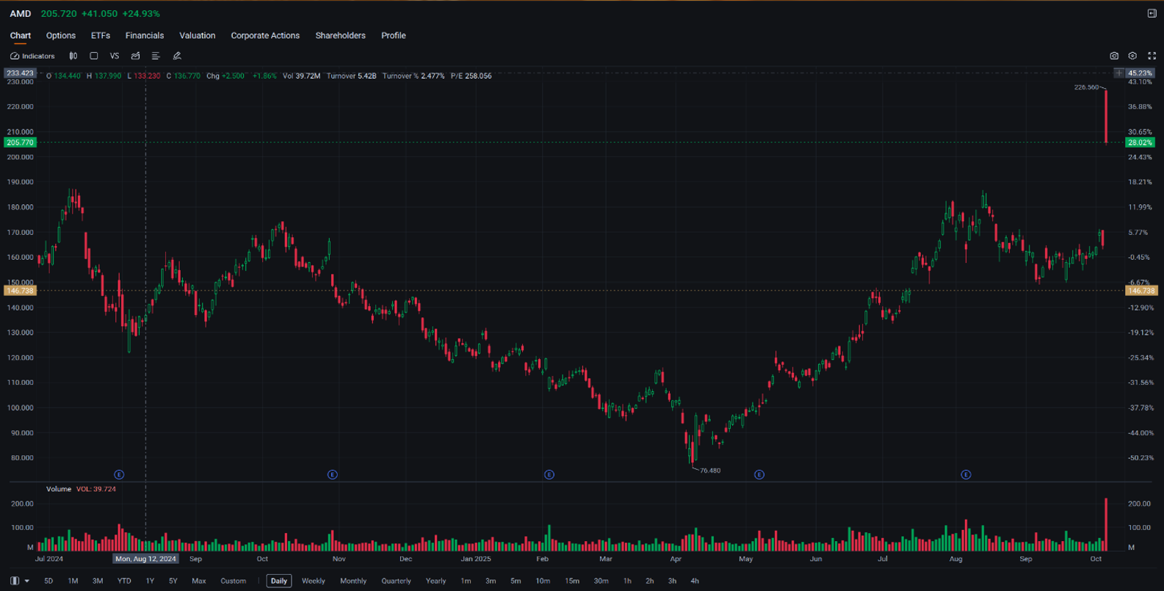Click the earnings marker near August 2024

coord(119,475)
